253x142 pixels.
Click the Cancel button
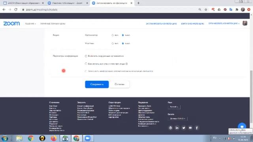[119, 84]
